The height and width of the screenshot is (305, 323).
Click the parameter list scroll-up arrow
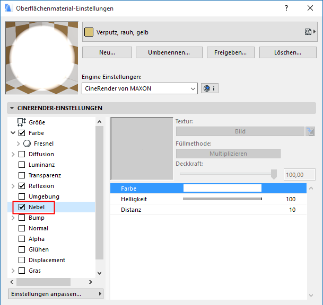(311, 188)
